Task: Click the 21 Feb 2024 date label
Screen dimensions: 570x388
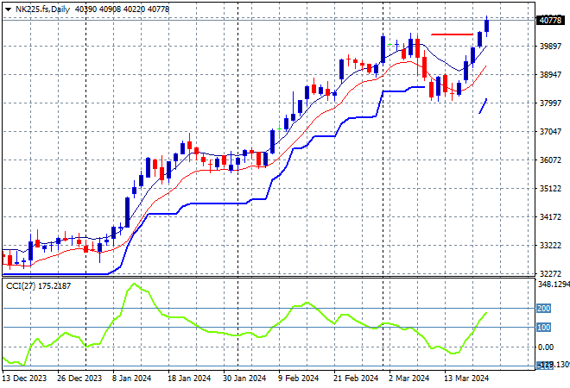Action: [353, 378]
